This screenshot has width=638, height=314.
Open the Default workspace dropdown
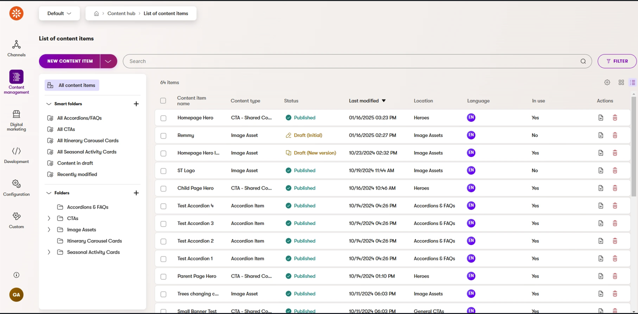coord(59,13)
